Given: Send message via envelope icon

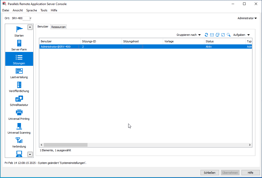Looking at the screenshot, I should 212,35.
